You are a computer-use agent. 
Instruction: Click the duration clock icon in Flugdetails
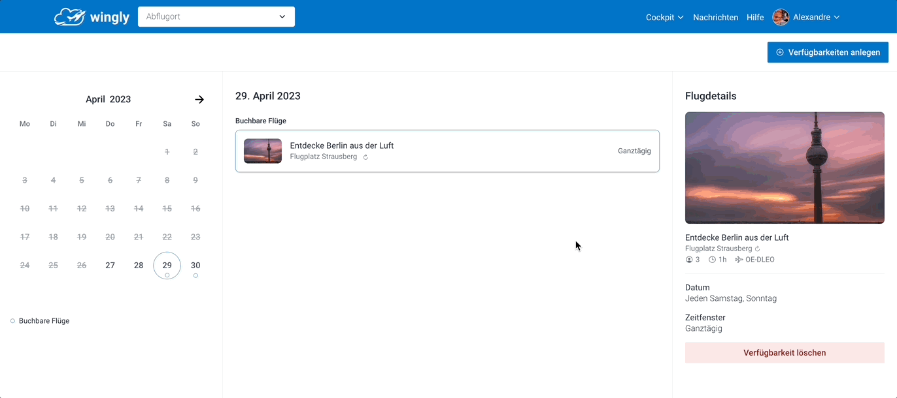click(x=713, y=260)
